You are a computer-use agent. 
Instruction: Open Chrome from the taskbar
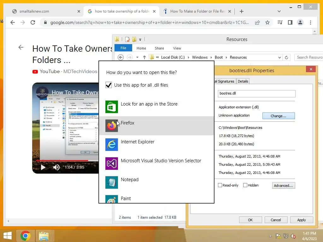point(26,236)
